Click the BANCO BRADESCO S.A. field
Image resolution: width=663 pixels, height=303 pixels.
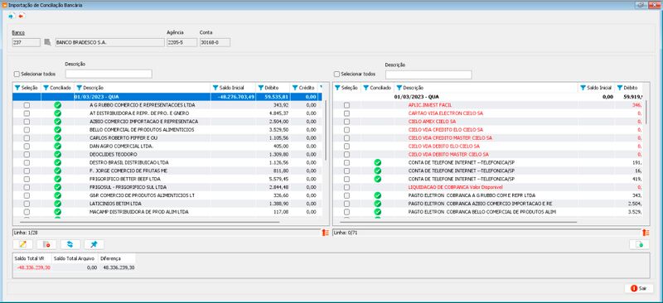tap(110, 42)
